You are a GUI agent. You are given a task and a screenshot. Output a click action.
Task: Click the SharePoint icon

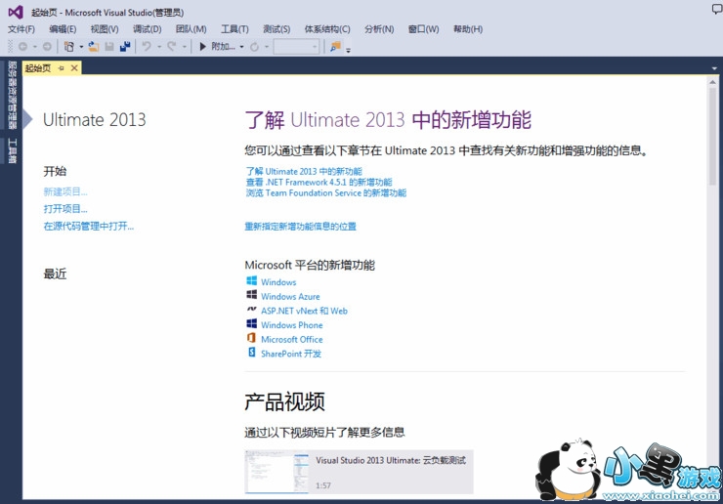pos(252,353)
